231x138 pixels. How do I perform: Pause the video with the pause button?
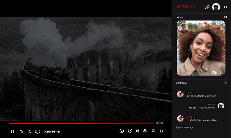click(x=12, y=132)
